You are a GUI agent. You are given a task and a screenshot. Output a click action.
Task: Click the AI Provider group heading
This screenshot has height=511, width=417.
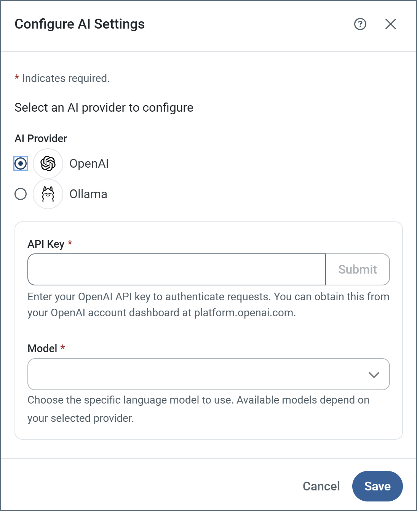[41, 138]
